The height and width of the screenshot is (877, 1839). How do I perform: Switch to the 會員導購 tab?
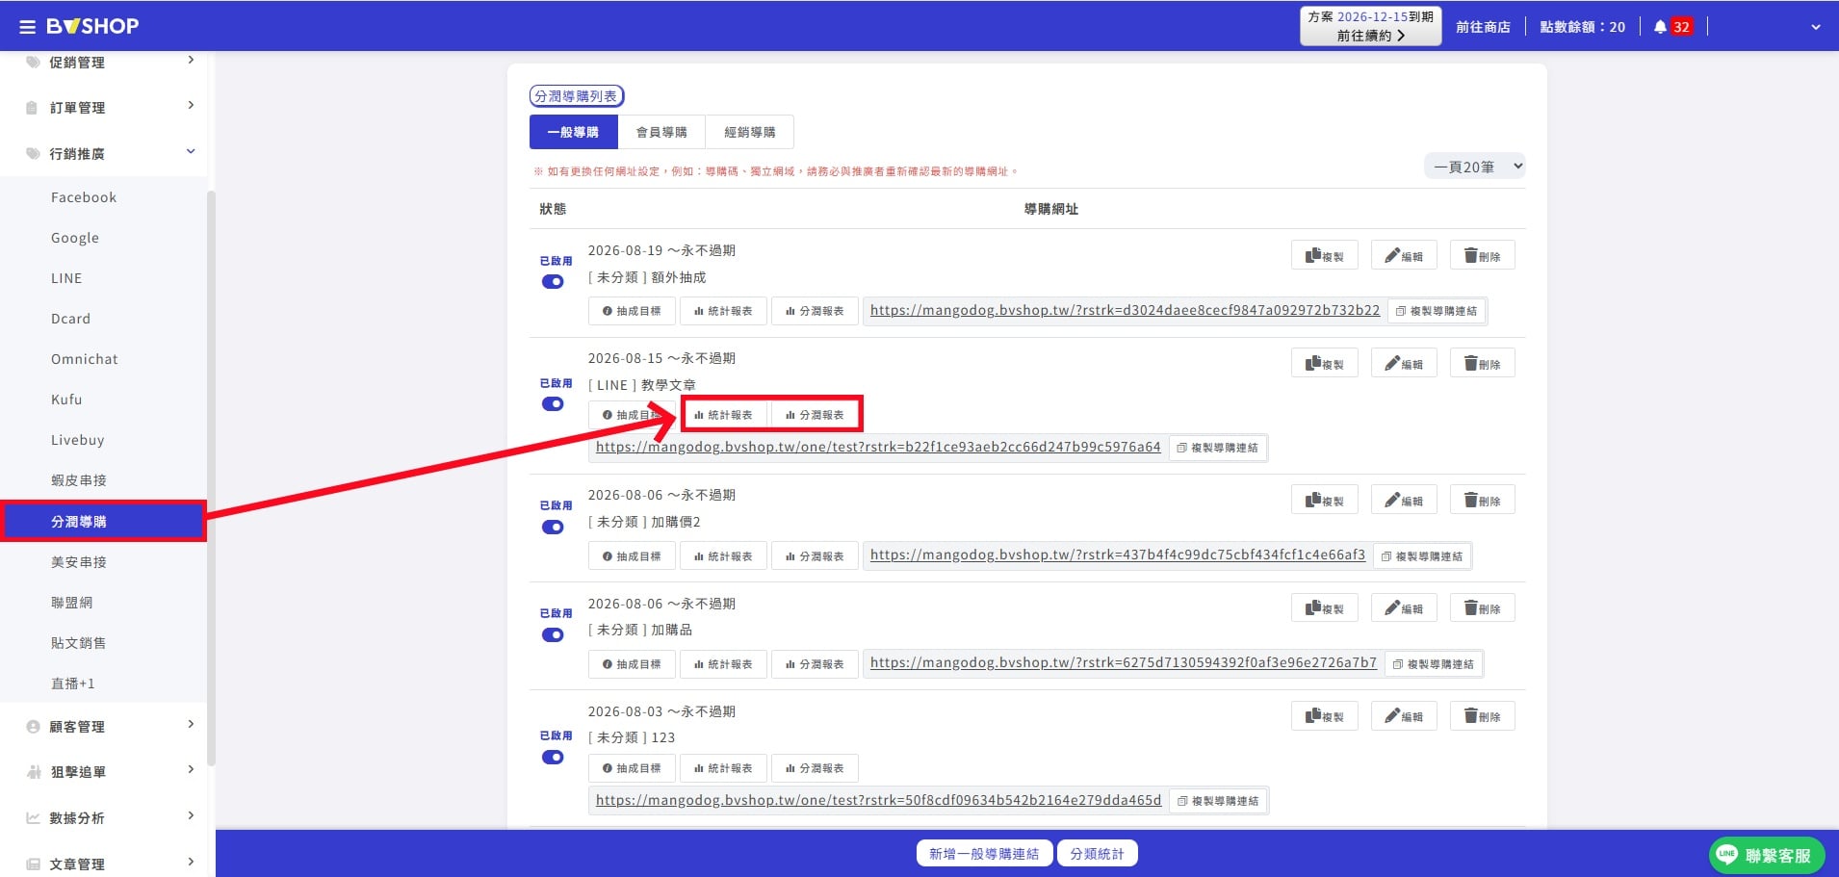click(661, 132)
